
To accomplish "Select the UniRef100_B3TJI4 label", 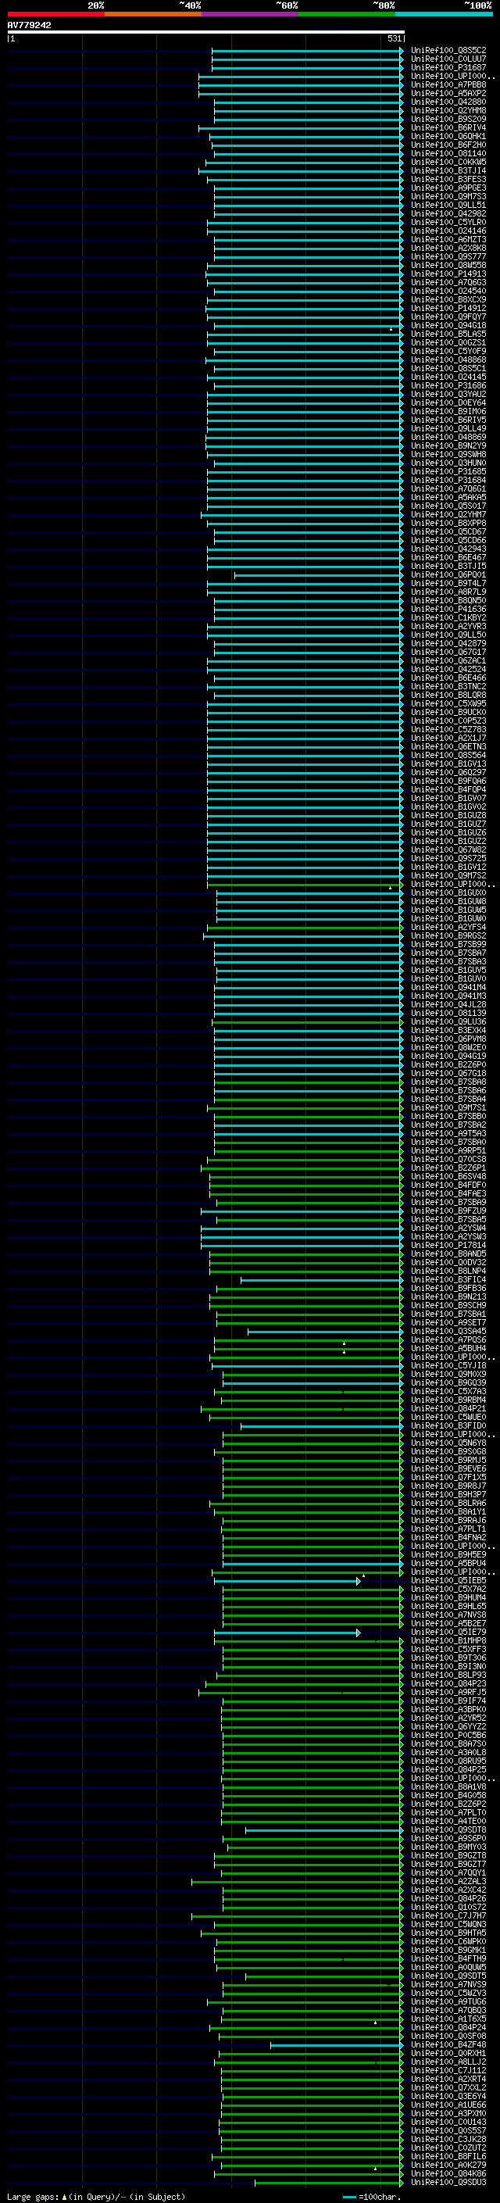I will [448, 170].
